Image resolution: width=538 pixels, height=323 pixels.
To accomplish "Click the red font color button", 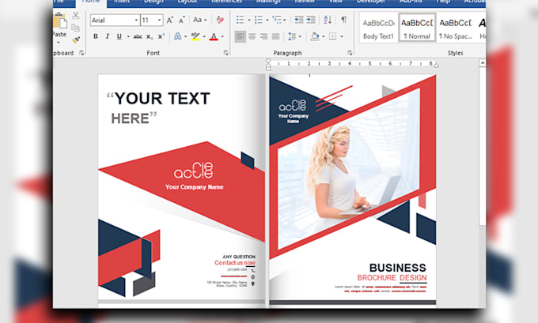I will pyautogui.click(x=214, y=36).
